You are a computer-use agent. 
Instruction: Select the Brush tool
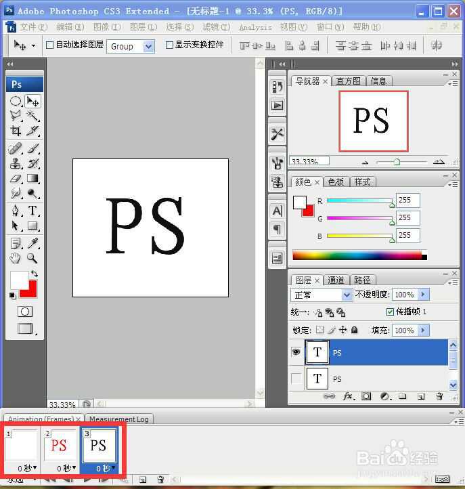(x=32, y=148)
